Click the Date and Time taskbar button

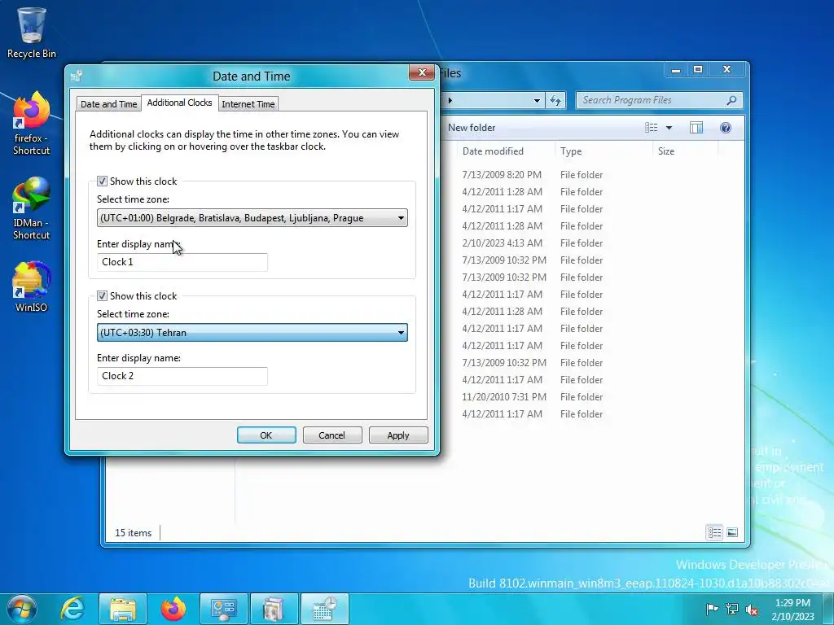(x=325, y=609)
